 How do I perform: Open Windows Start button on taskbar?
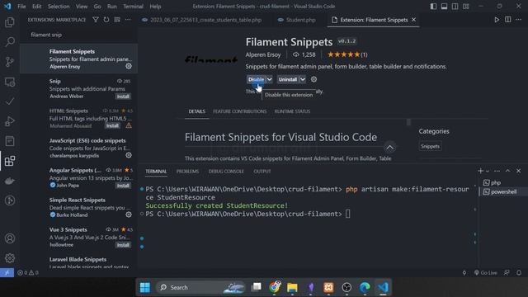145,287
